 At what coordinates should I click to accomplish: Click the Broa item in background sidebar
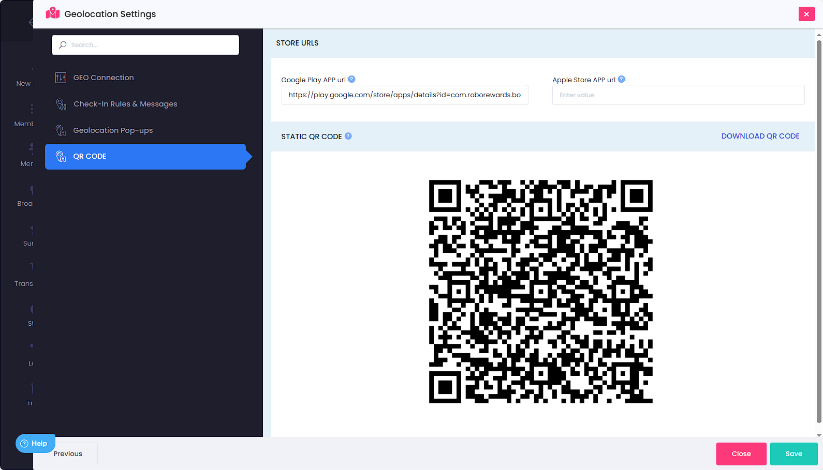click(x=25, y=203)
